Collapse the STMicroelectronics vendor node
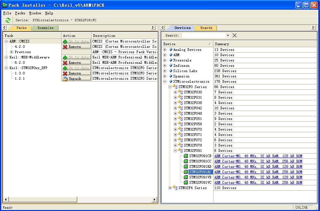Viewport: 320px width, 211px height. (x=165, y=81)
